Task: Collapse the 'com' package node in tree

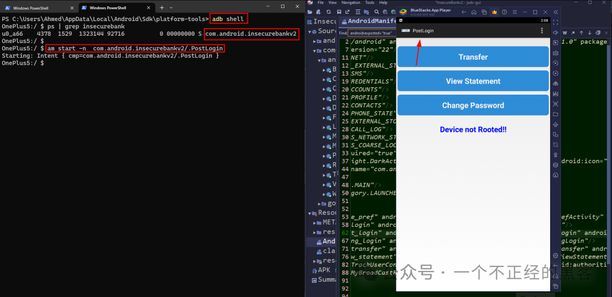Action: (x=314, y=51)
